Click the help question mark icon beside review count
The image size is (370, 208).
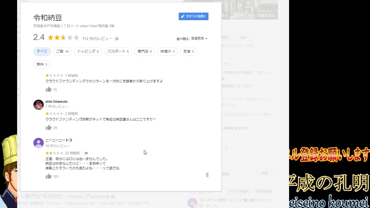click(117, 39)
